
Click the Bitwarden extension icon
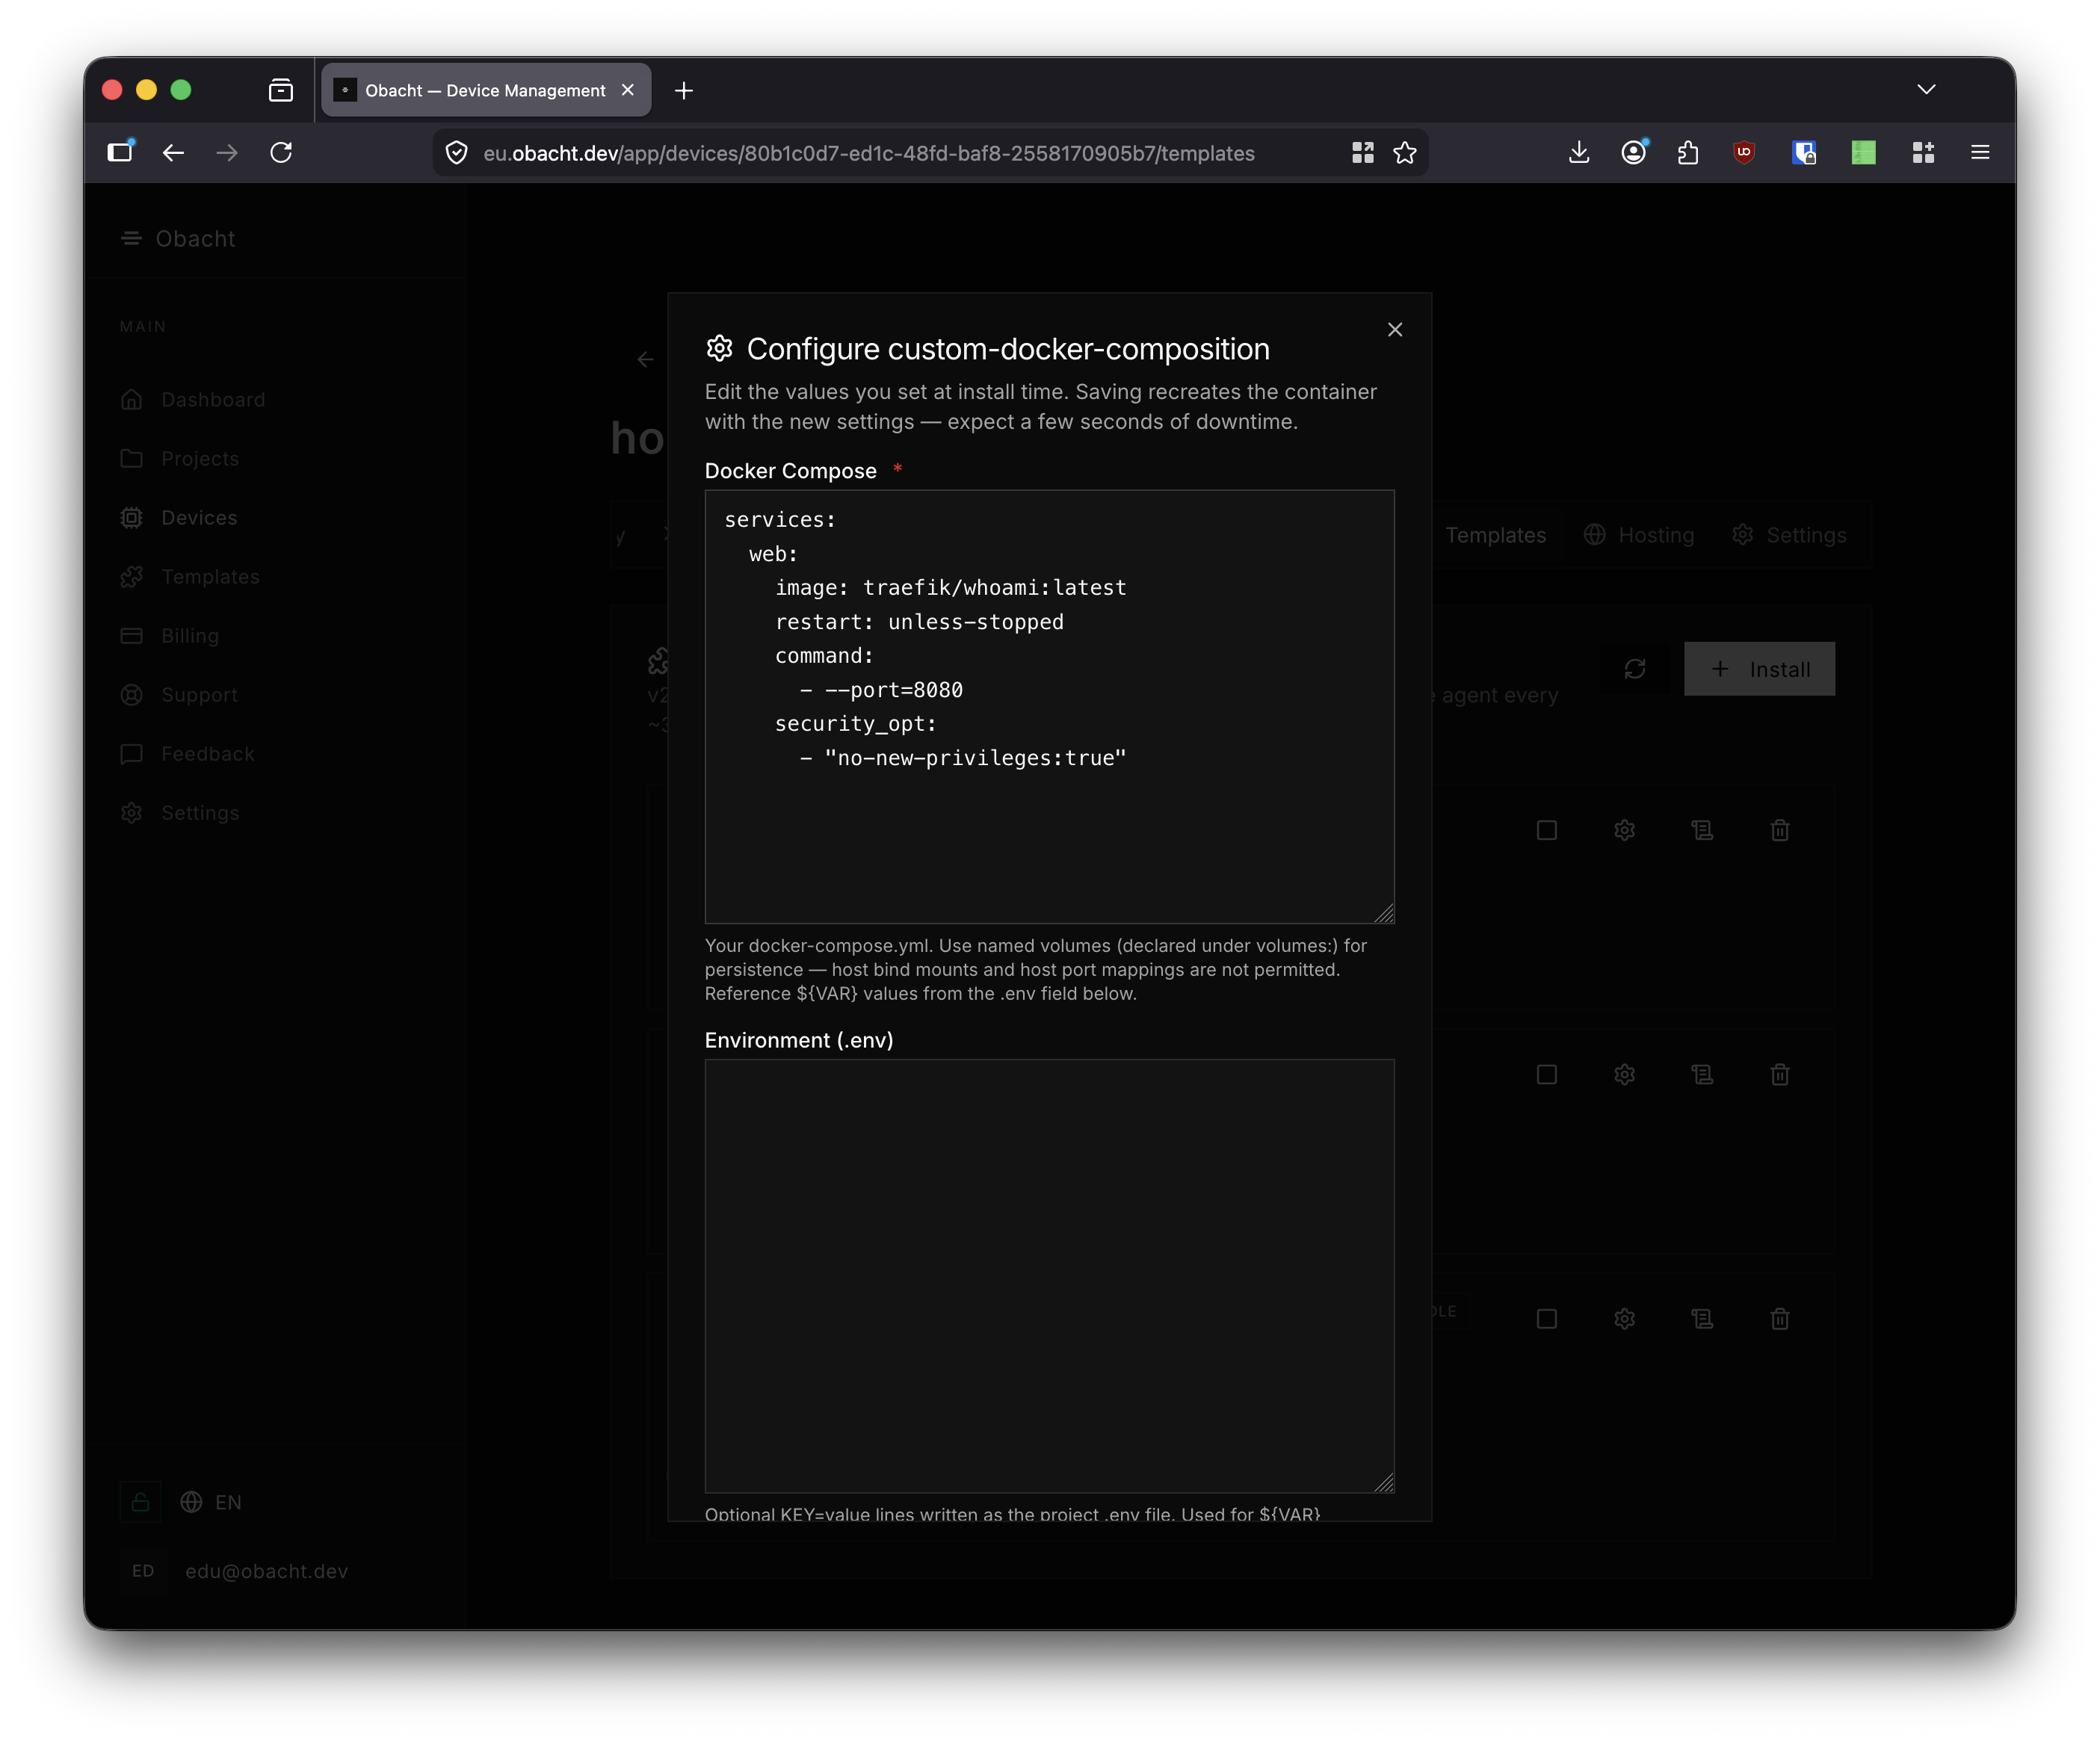tap(1804, 153)
